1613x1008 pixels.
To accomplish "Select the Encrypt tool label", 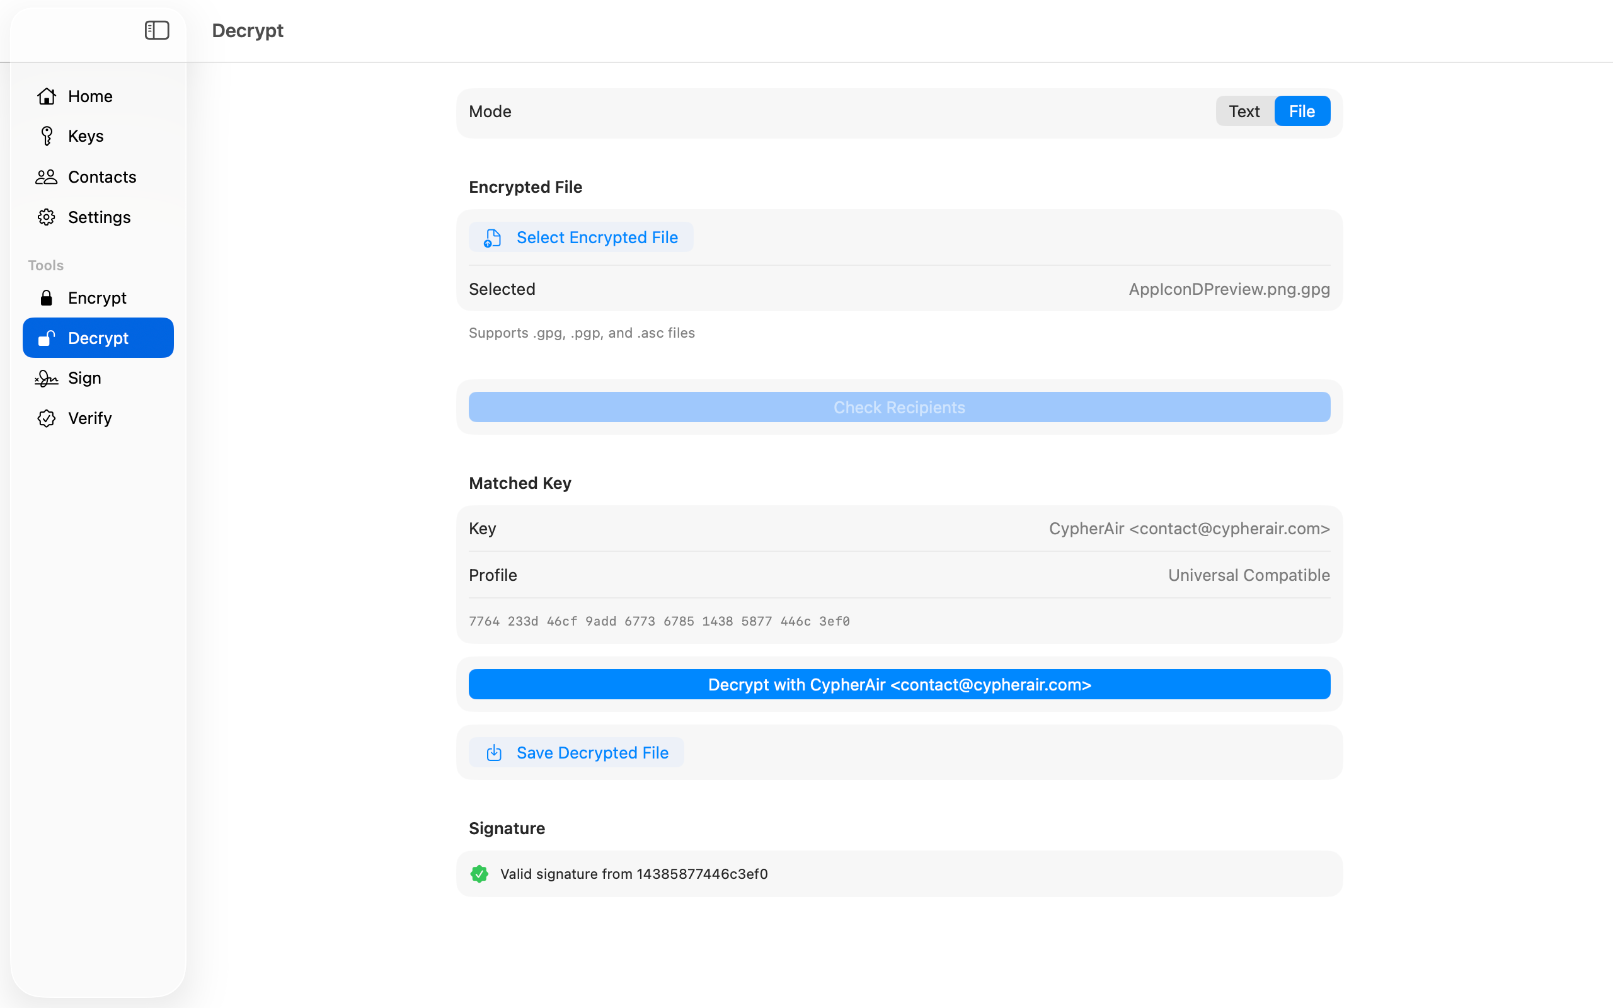I will pyautogui.click(x=97, y=298).
